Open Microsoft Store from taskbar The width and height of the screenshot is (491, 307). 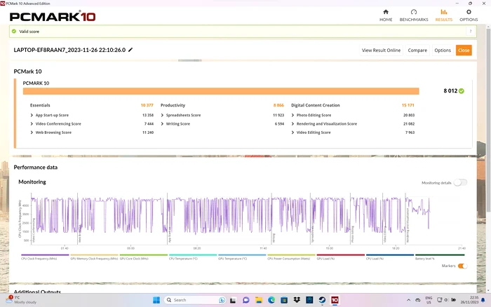coord(284,300)
